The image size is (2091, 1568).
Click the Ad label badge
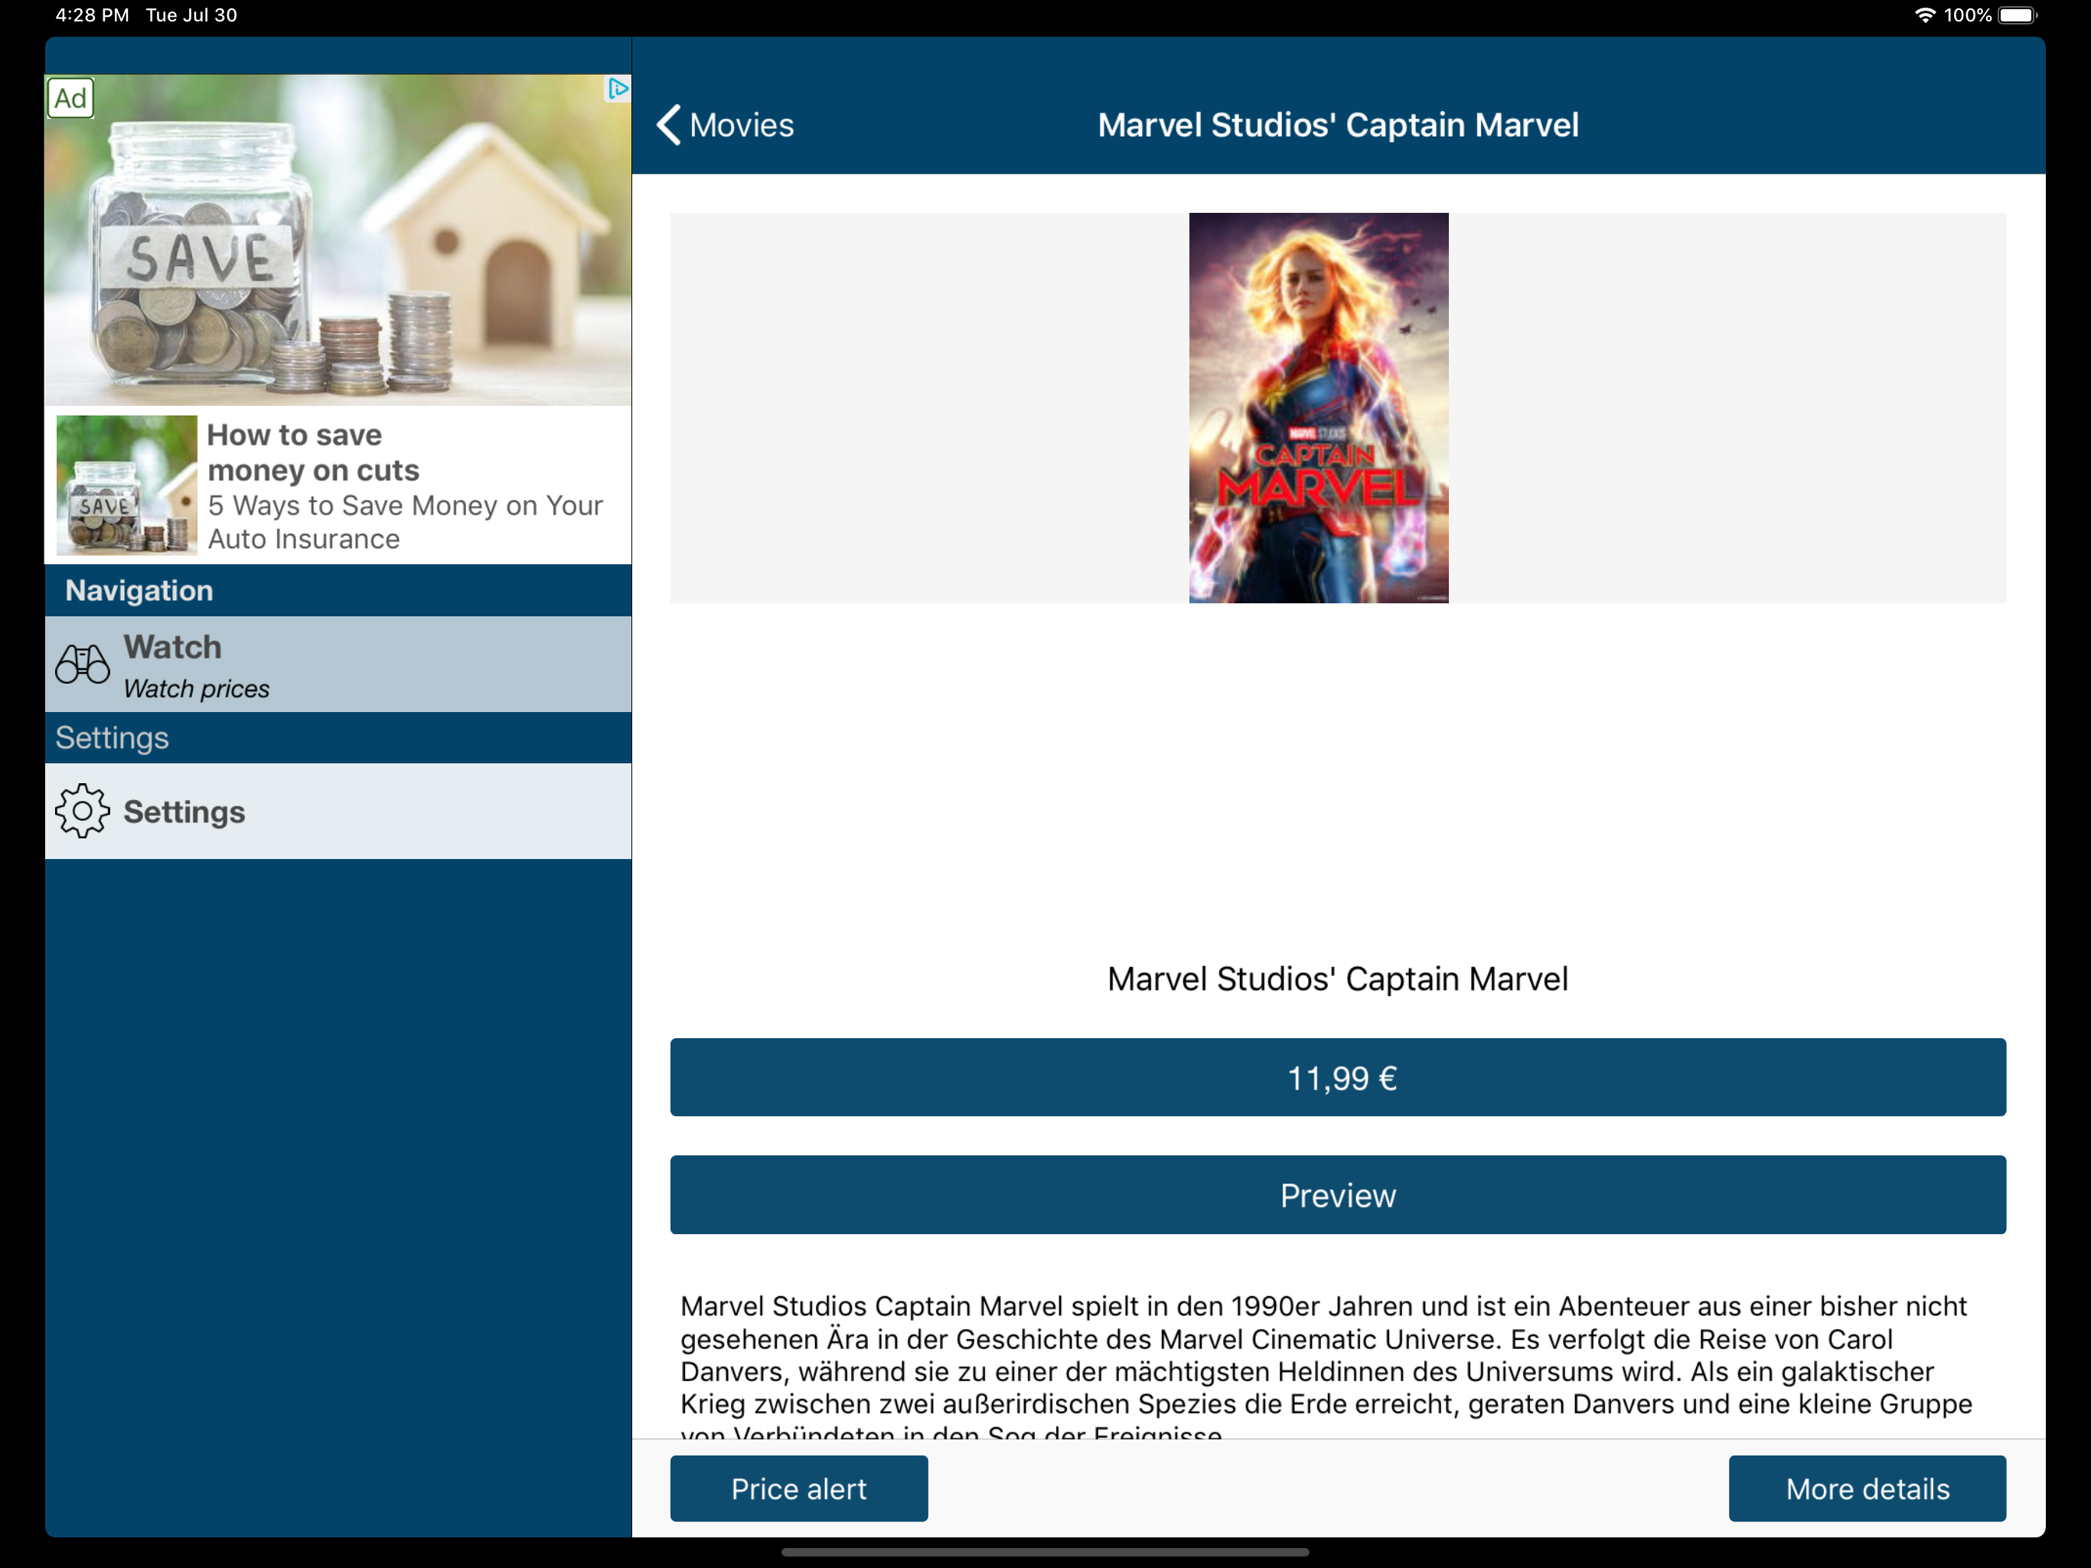[x=71, y=98]
